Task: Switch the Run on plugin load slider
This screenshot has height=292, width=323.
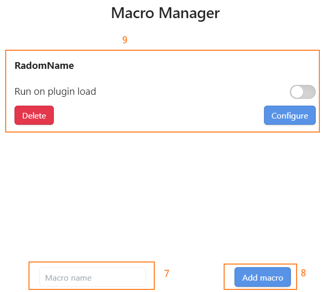Action: [x=302, y=92]
